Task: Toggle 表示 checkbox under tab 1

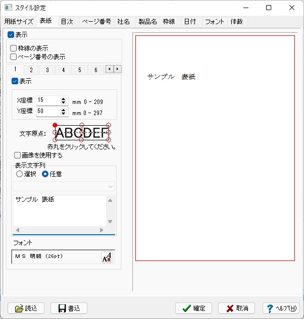Action: (x=15, y=81)
